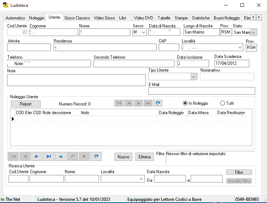Open the Sesso dropdown
The width and height of the screenshot is (267, 203).
pyautogui.click(x=144, y=32)
